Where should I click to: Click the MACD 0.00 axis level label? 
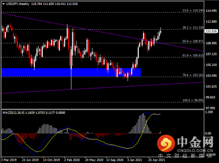pos(208,133)
